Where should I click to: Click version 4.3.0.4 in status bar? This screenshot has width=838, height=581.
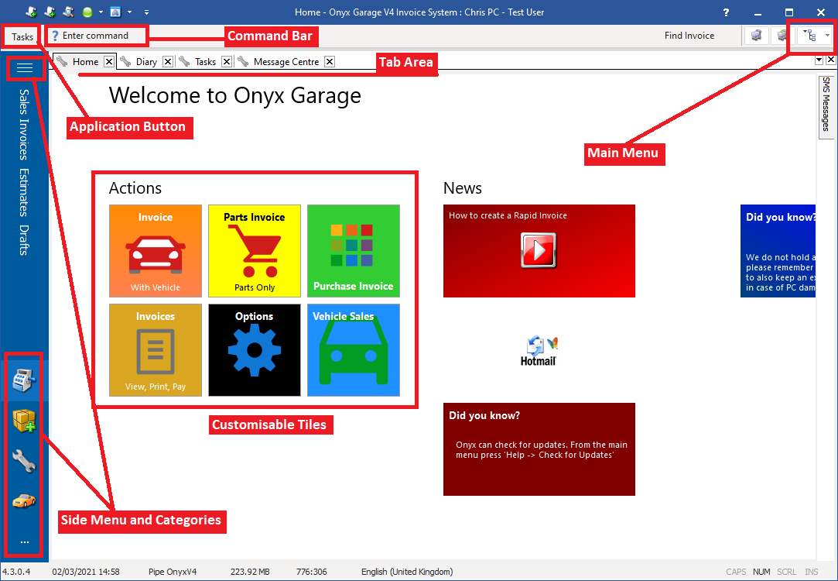pos(16,572)
